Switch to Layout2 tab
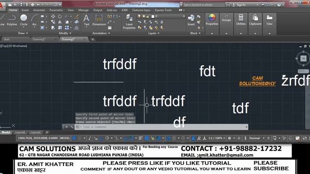Image resolution: width=310 pixels, height=174 pixels. [35, 132]
